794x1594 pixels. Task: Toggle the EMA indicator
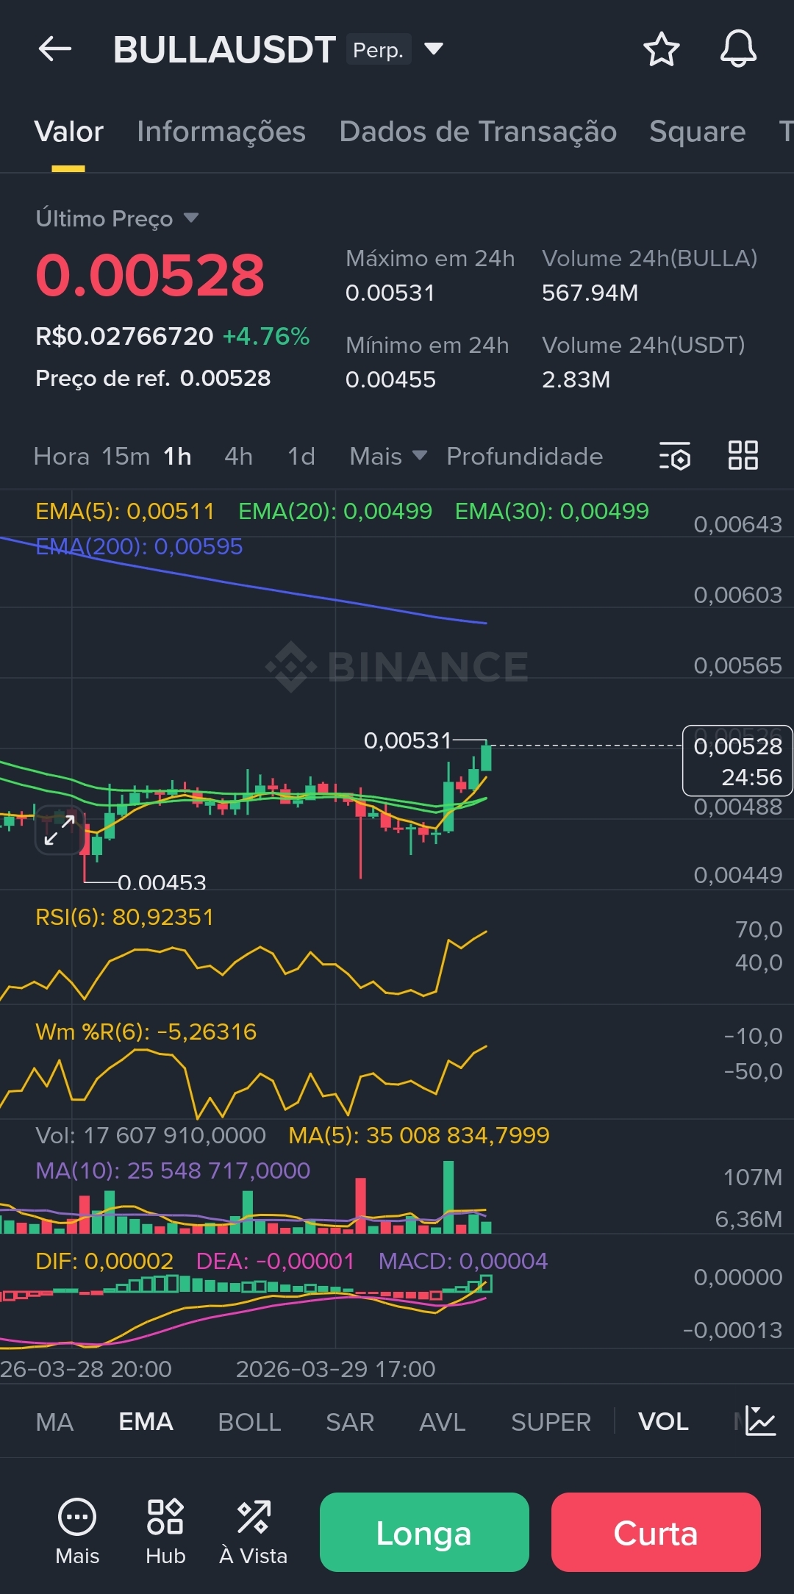pyautogui.click(x=146, y=1422)
